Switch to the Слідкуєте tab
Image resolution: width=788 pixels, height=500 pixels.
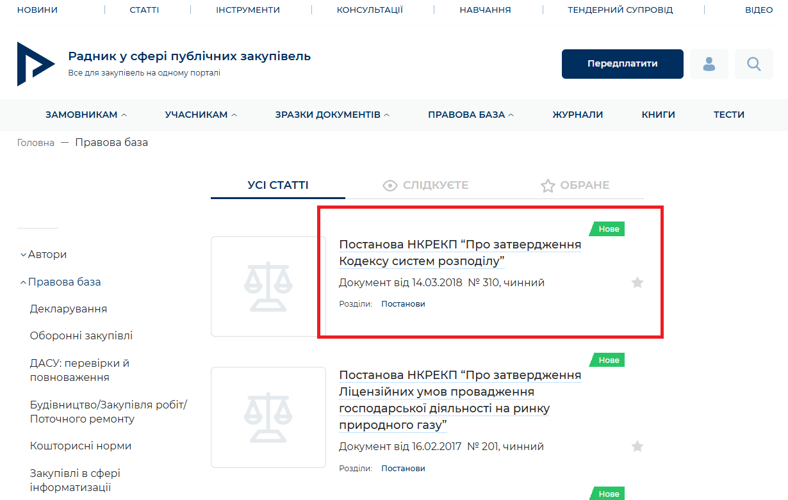pos(425,185)
